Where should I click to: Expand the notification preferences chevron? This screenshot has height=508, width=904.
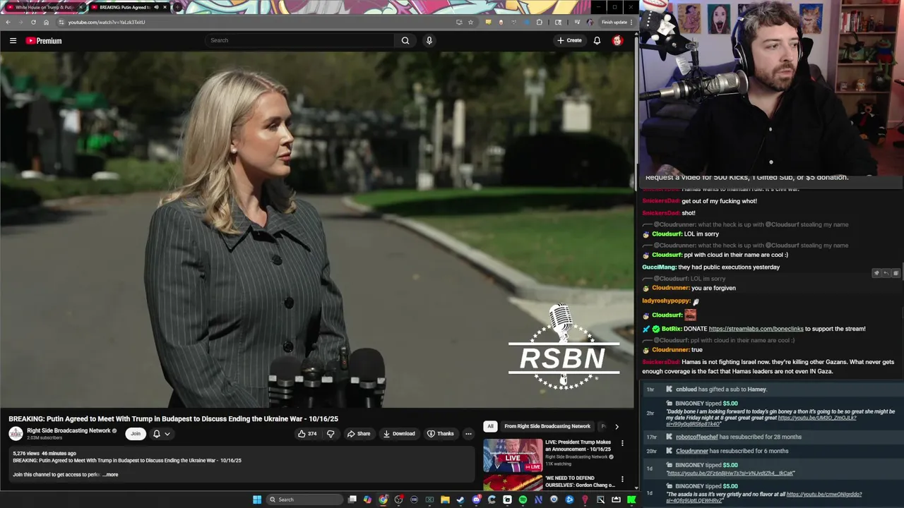(167, 434)
